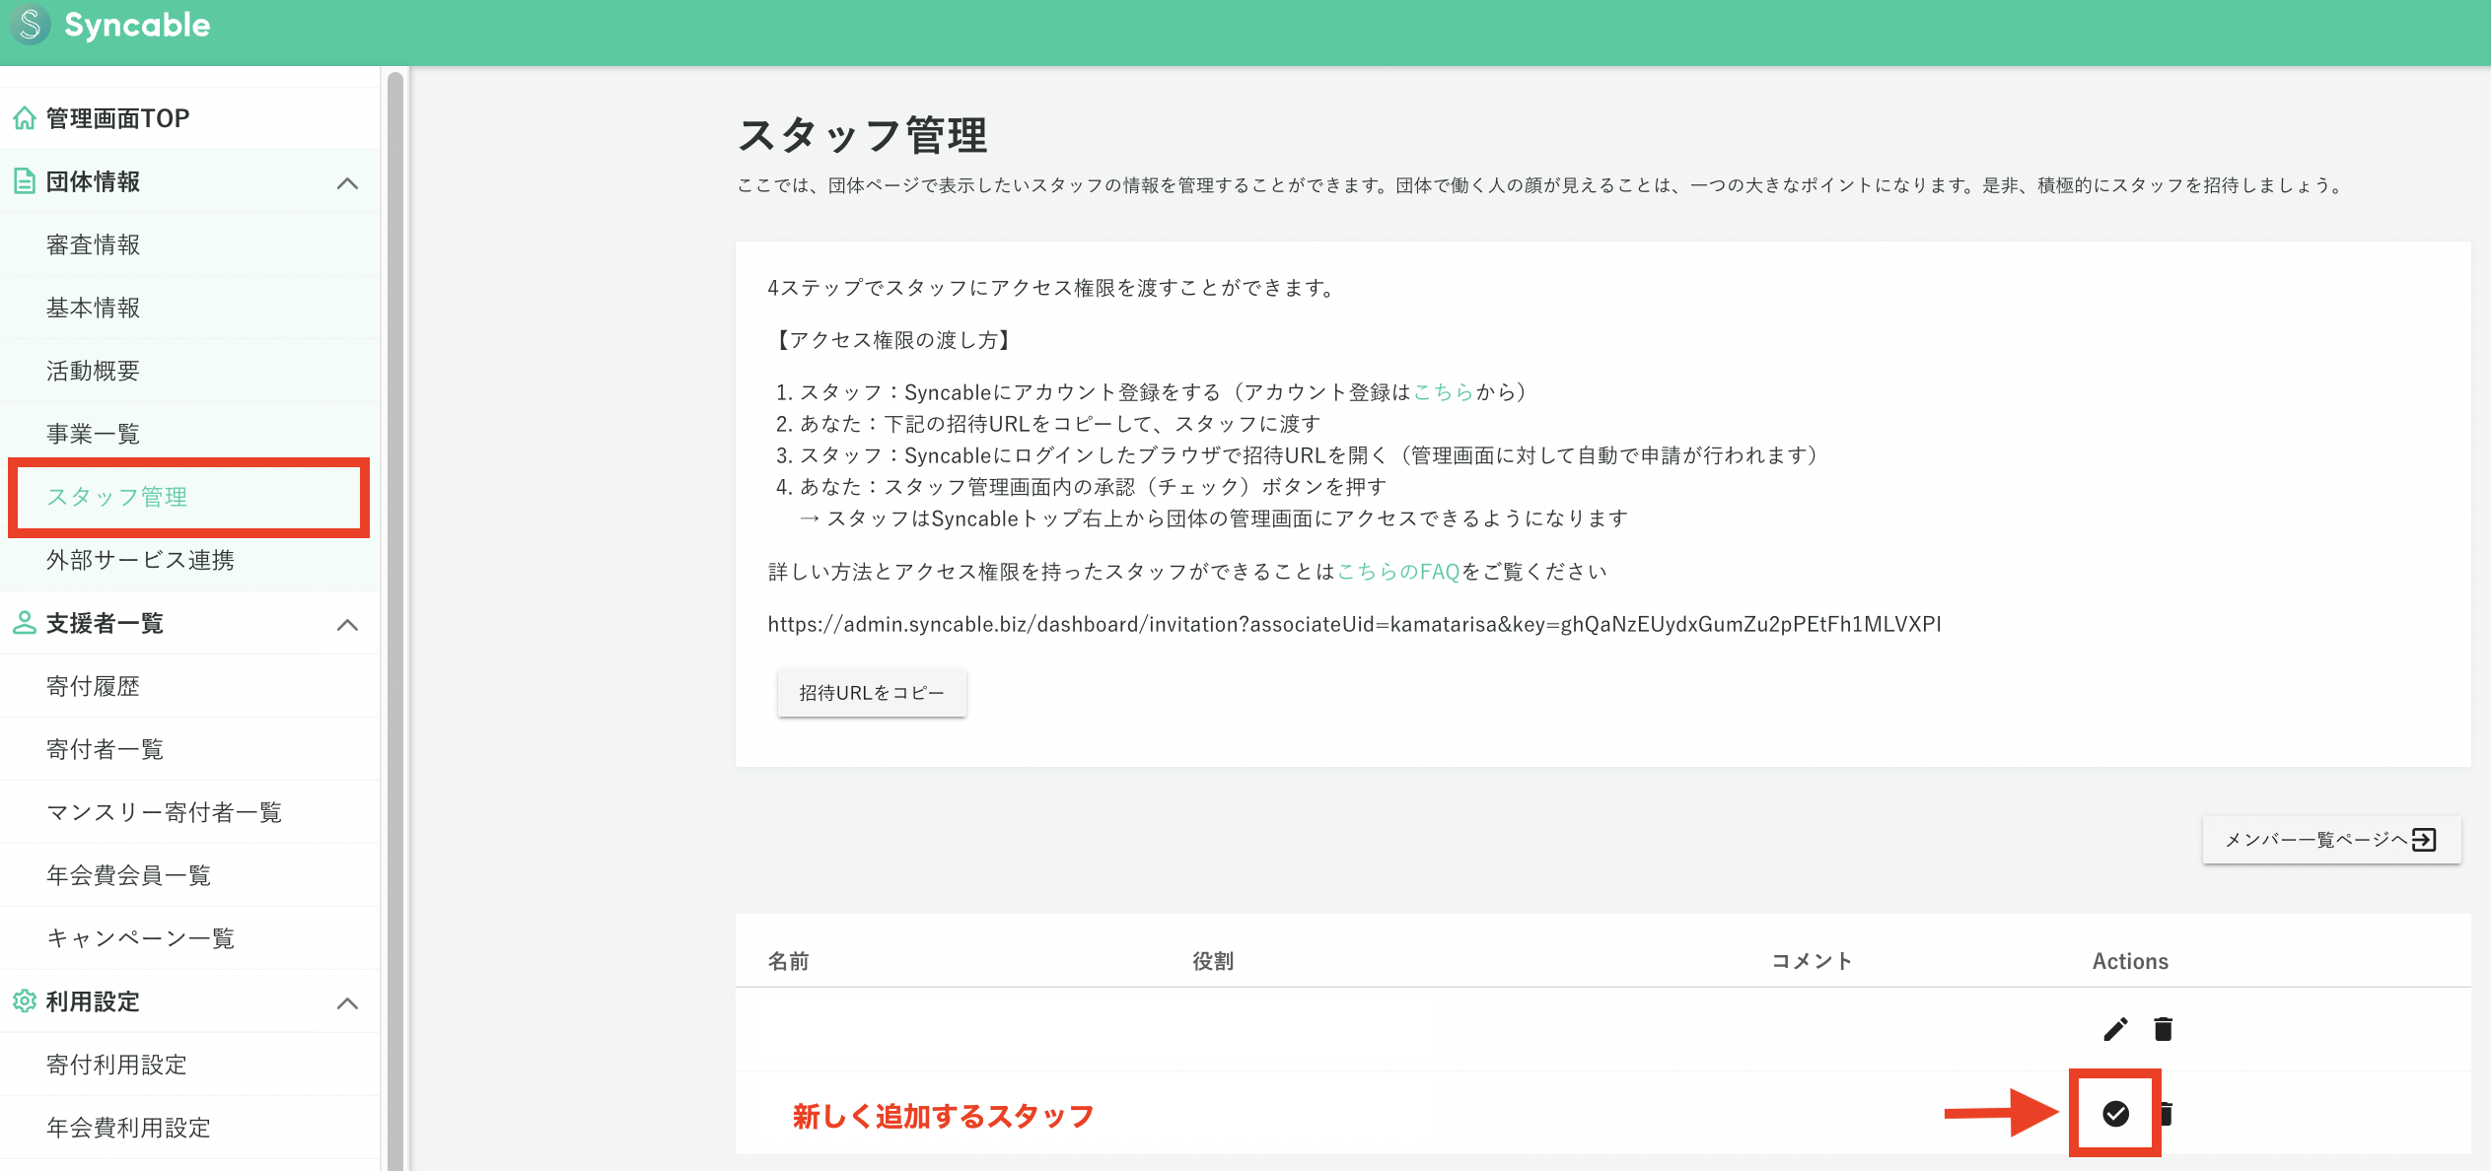Viewport: 2491px width, 1171px height.
Task: Collapse the 支援者一覧 section chevron
Action: tap(347, 625)
